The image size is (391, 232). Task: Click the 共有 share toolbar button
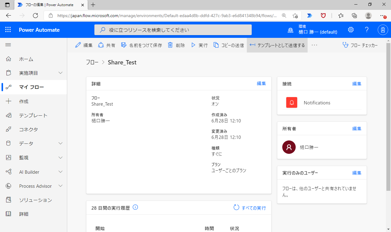[107, 45]
